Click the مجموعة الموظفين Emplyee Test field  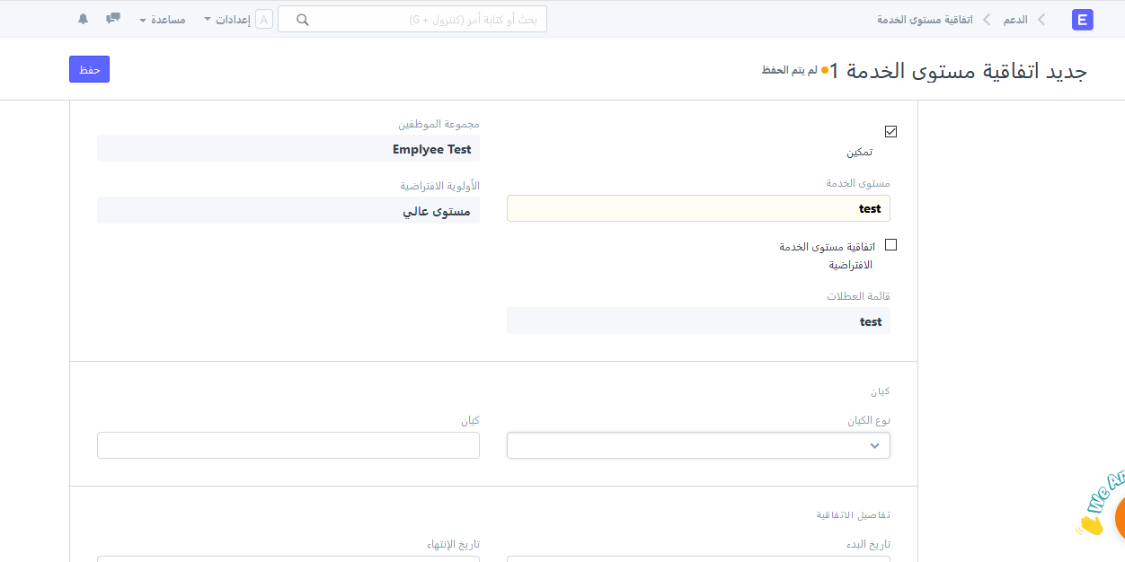point(288,148)
